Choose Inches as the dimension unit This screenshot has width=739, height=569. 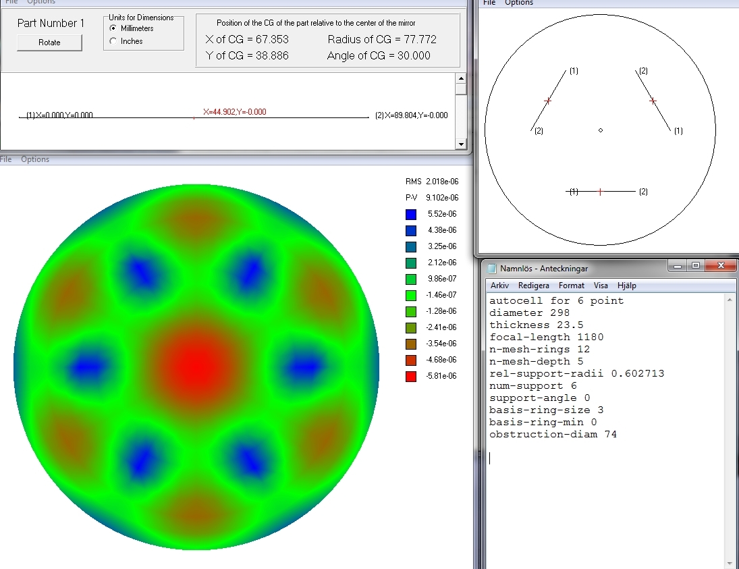(x=113, y=41)
